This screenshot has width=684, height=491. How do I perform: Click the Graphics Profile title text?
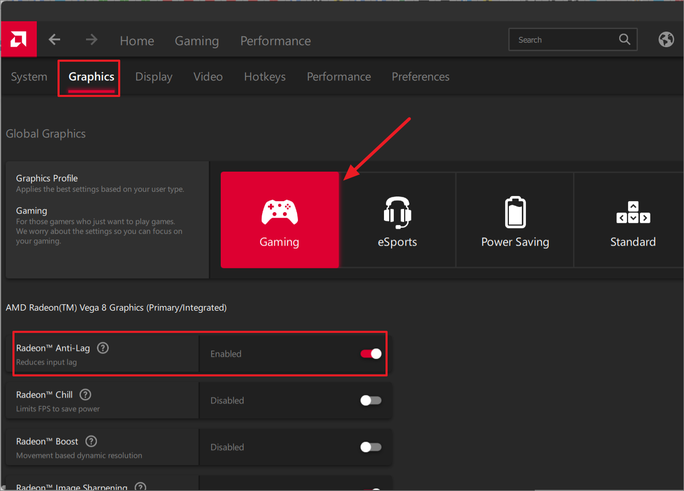pos(47,178)
